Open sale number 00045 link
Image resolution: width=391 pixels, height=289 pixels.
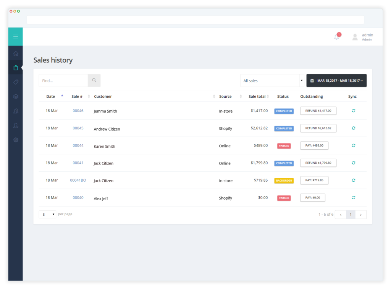[78, 128]
